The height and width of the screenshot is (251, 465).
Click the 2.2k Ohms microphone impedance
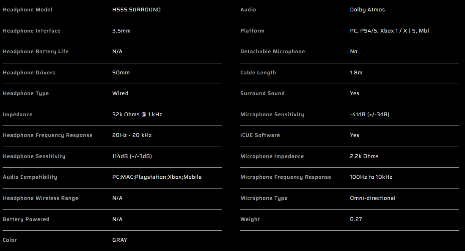(364, 156)
